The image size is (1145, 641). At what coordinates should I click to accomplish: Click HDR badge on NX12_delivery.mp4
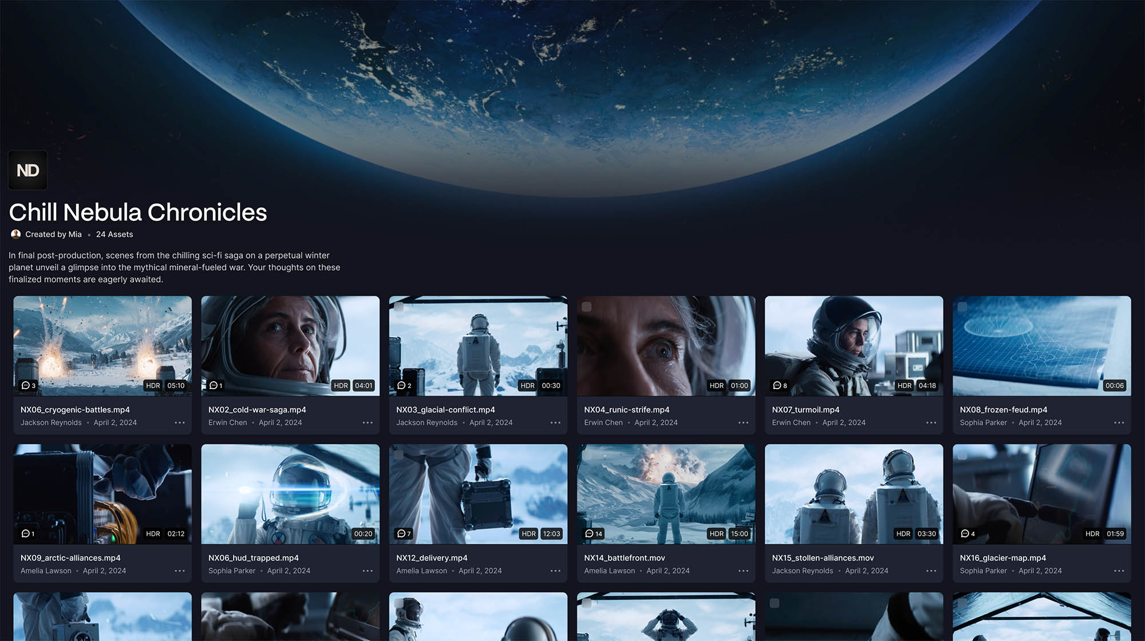click(529, 534)
